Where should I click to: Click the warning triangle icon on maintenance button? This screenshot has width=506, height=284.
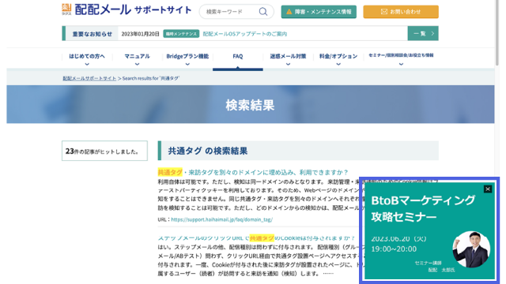pyautogui.click(x=289, y=12)
